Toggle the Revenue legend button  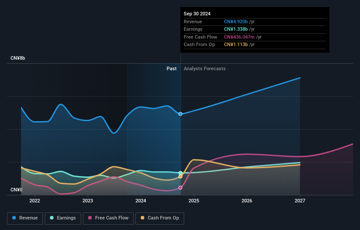click(x=25, y=218)
